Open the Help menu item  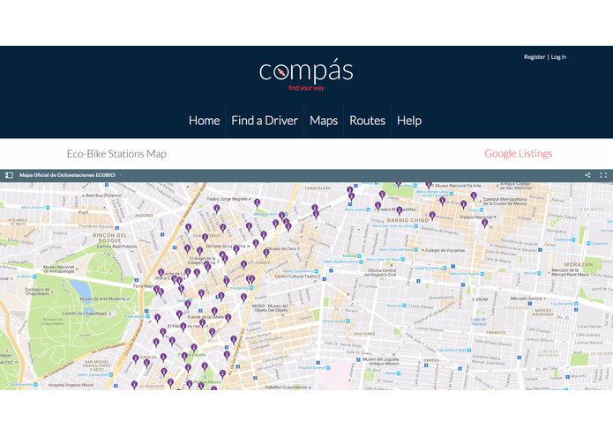(409, 121)
